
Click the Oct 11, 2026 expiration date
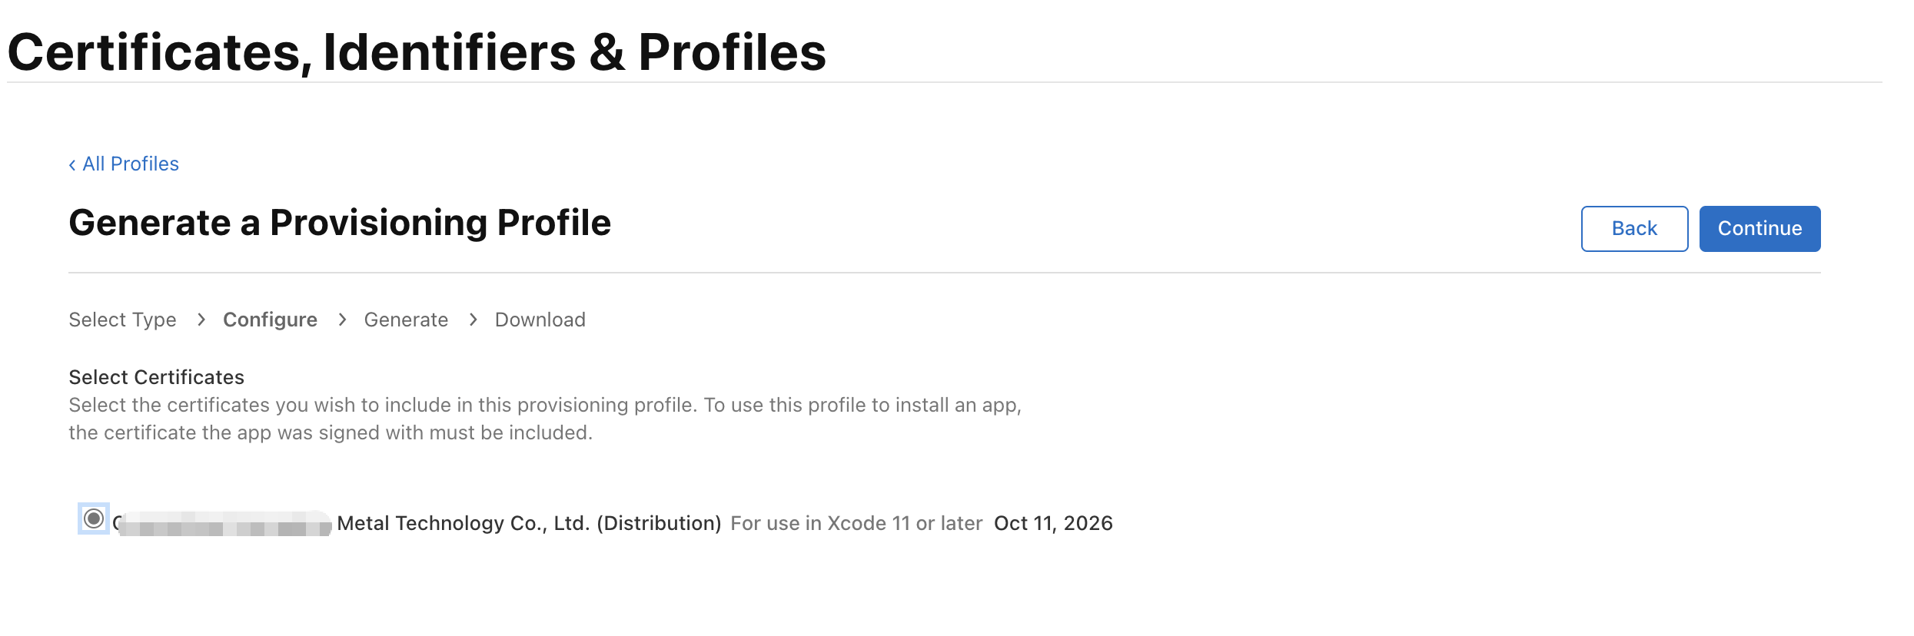pyautogui.click(x=1053, y=523)
